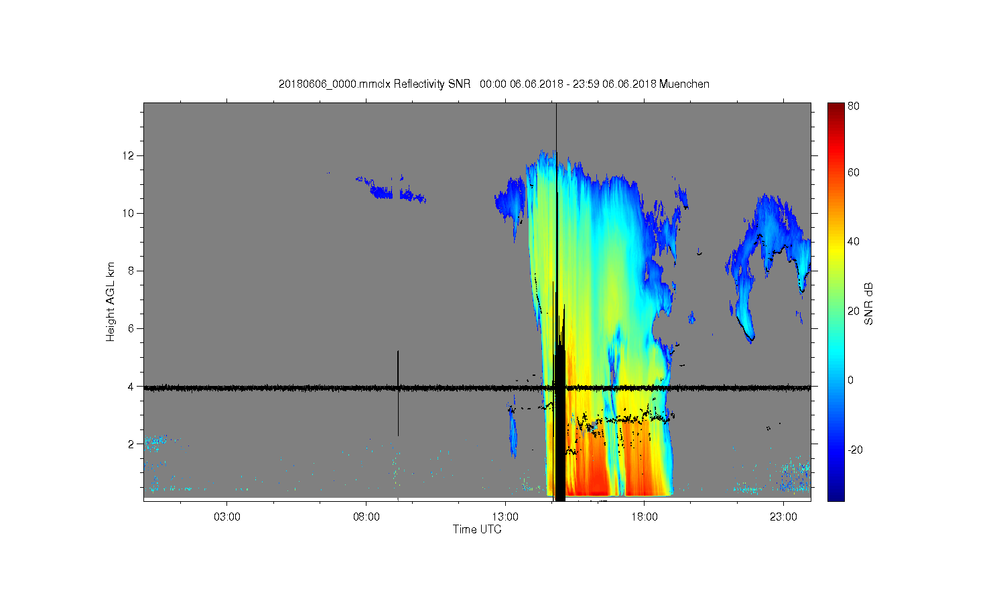This screenshot has height=603, width=1005.
Task: Click the 'Height AGL km' axis label
Action: coord(111,301)
